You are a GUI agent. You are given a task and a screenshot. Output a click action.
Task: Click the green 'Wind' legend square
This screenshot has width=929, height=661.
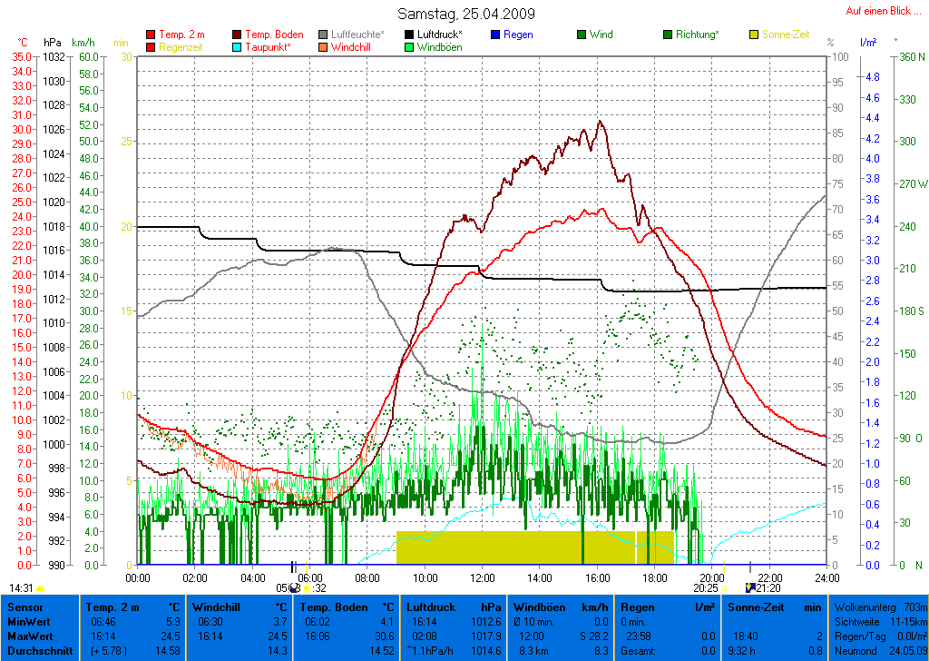click(582, 35)
